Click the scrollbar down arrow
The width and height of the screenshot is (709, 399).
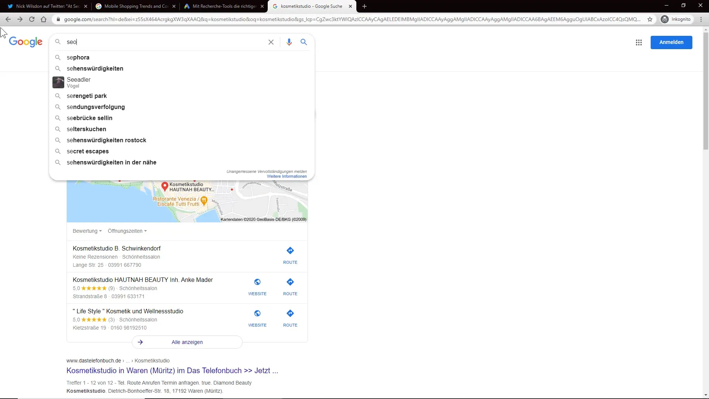click(x=706, y=395)
